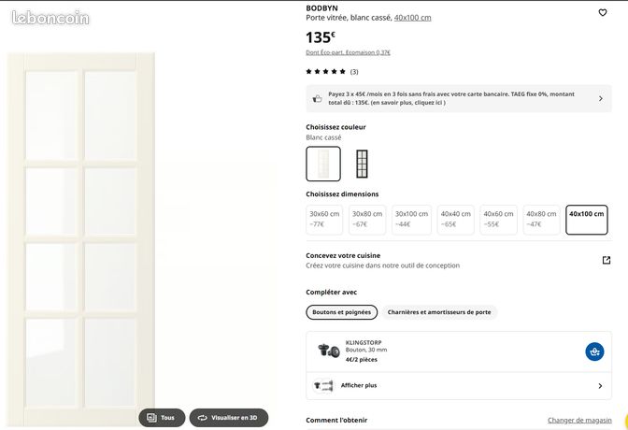The width and height of the screenshot is (628, 430).
Task: Choose the 30x100 cm size option
Action: pos(411,220)
